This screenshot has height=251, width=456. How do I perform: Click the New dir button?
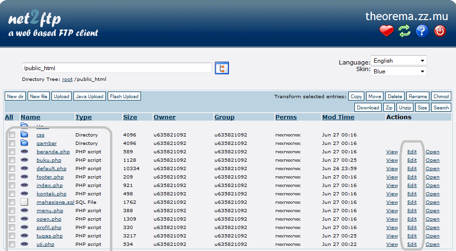point(15,96)
